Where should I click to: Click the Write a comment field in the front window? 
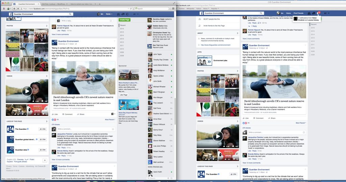coord(86,129)
